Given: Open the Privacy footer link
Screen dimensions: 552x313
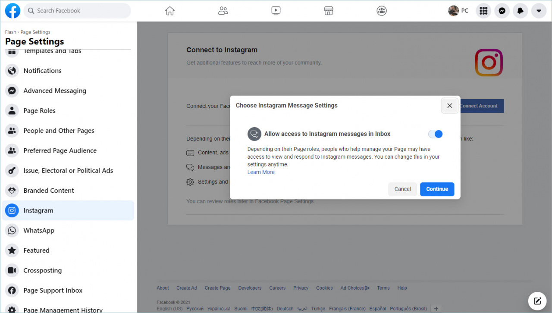Looking at the screenshot, I should 301,288.
